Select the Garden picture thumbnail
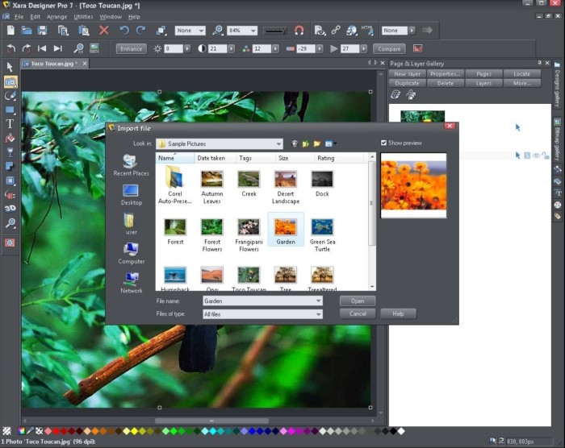The image size is (565, 448). click(286, 229)
